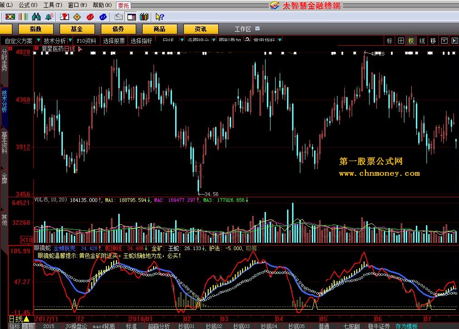Activate the cursor question mark help tool
Image resolution: width=459 pixels, height=329 pixels.
coord(160,17)
